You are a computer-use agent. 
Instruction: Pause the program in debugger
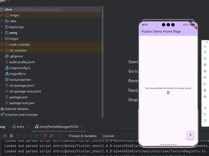(11, 136)
